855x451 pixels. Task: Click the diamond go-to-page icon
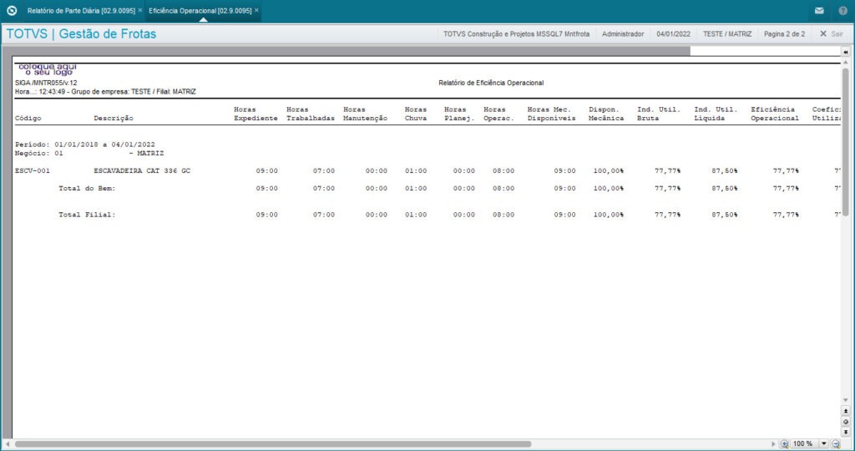point(846,422)
